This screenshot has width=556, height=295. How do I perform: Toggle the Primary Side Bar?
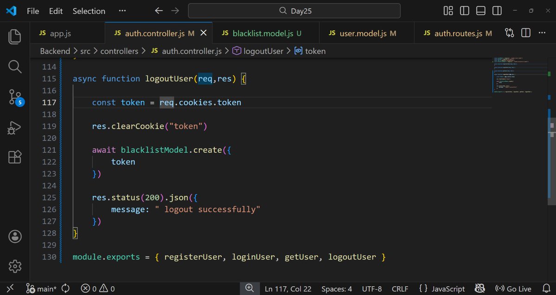pos(464,11)
